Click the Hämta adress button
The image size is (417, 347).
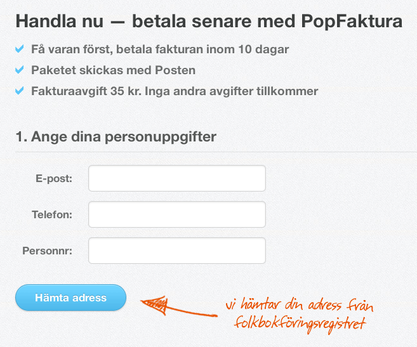point(70,298)
